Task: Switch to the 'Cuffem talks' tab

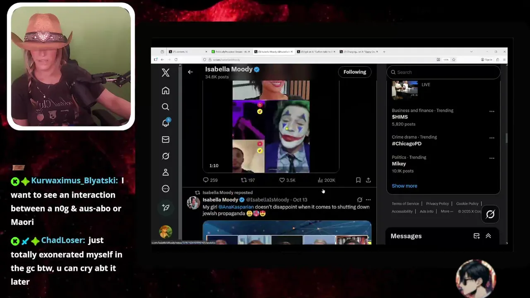Action: 316,52
